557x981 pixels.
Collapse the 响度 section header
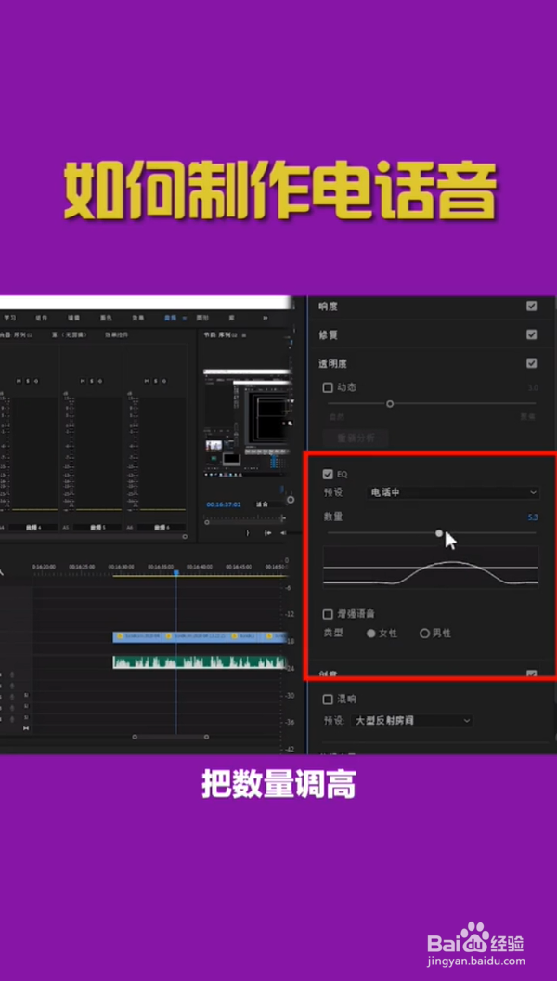tap(329, 307)
